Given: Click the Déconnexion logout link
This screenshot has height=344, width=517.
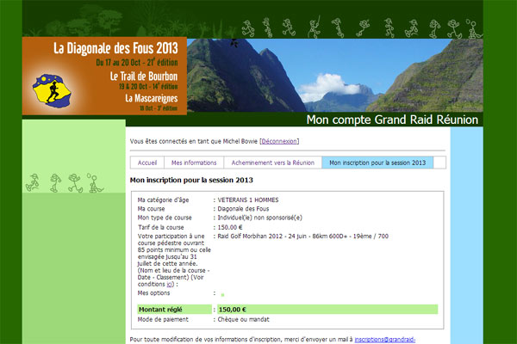Looking at the screenshot, I should [279, 141].
